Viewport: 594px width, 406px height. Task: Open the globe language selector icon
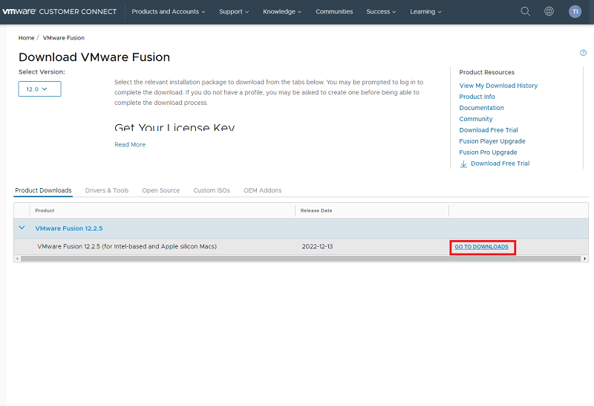[549, 11]
